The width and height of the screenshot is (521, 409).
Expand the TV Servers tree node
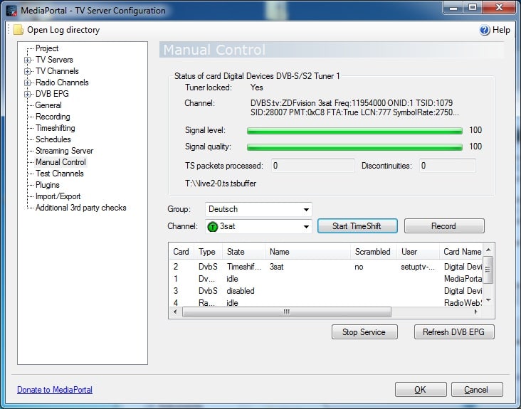[x=27, y=60]
